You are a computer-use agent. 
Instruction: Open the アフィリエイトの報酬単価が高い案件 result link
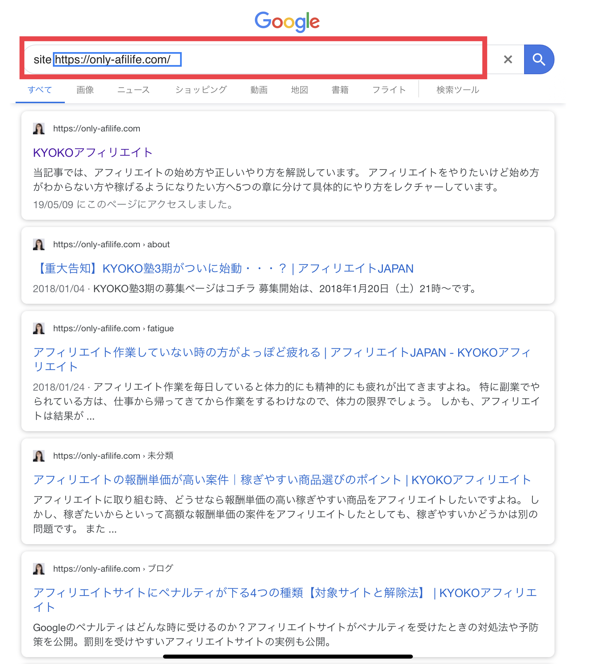[282, 480]
